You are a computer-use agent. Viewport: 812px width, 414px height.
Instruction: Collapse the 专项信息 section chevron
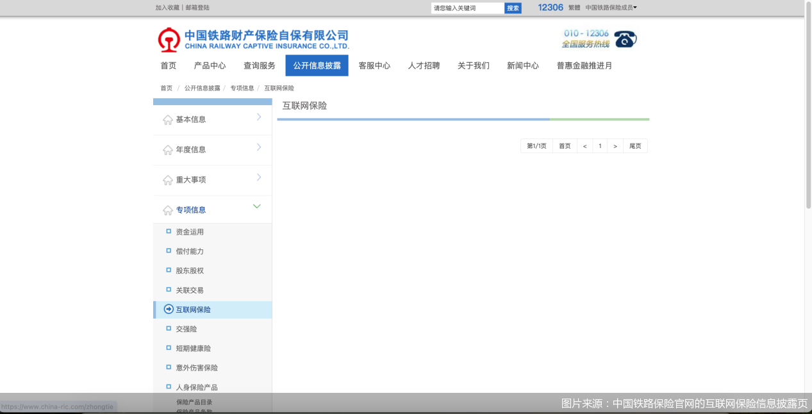pos(257,206)
